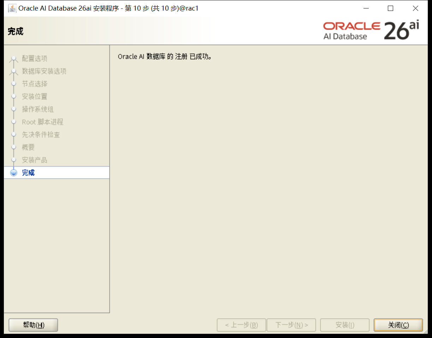This screenshot has width=432, height=338.
Task: Select the 配置选项 step
Action: (x=35, y=59)
